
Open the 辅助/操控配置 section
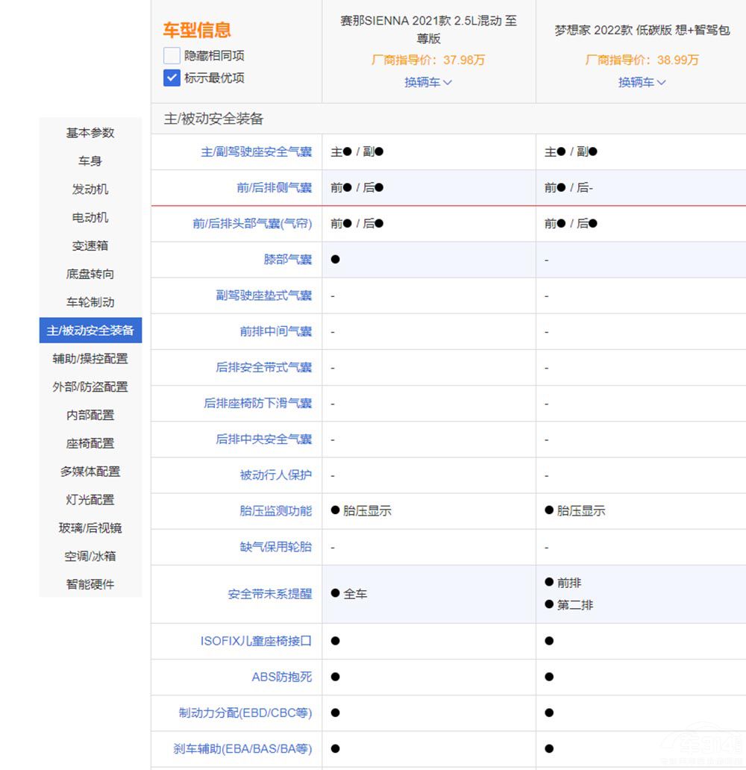[x=90, y=358]
